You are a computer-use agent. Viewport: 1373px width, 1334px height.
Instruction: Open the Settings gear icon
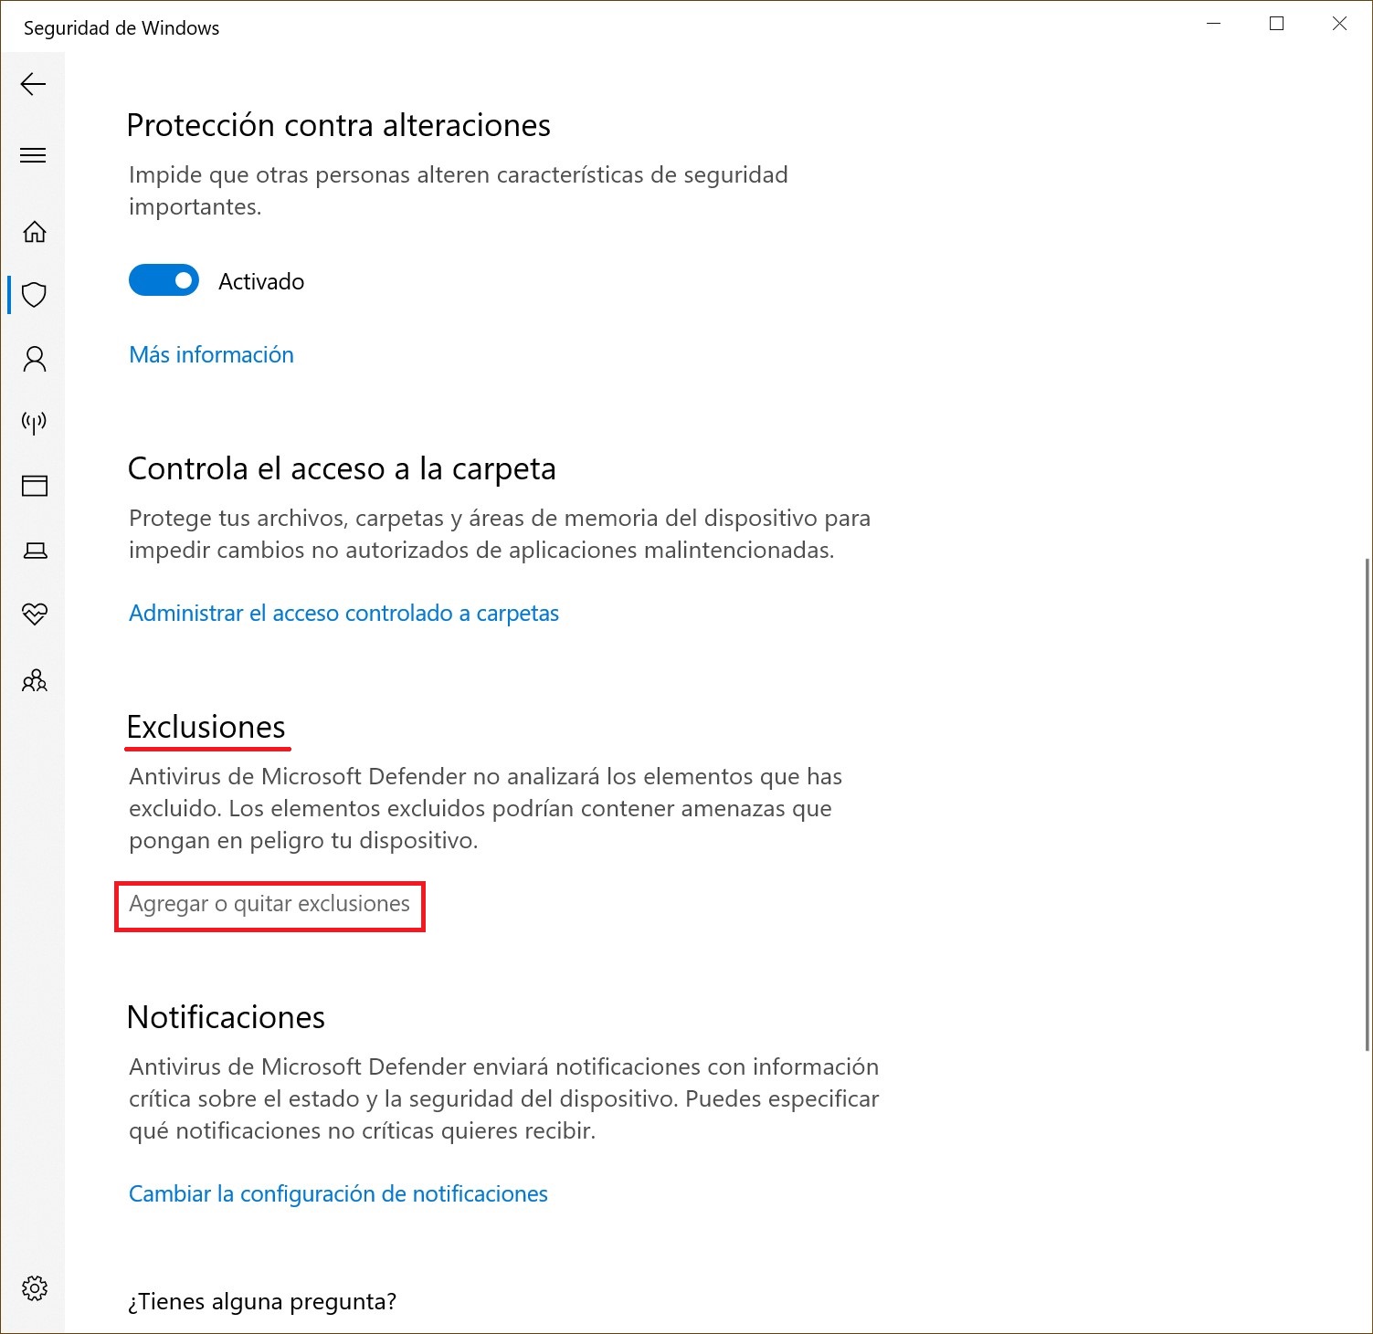point(35,1288)
